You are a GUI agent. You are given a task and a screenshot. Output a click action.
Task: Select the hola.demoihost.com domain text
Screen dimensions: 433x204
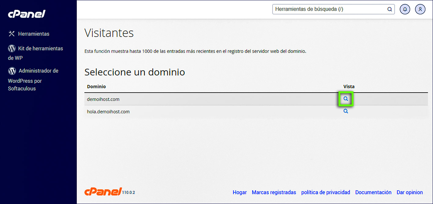tap(108, 112)
